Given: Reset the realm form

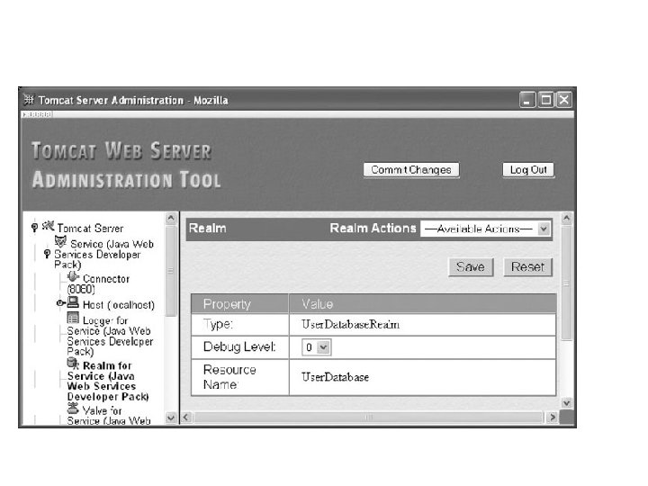Looking at the screenshot, I should (x=527, y=267).
